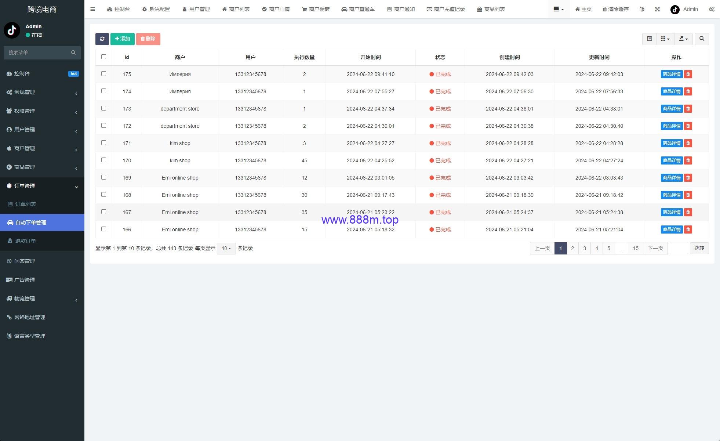
Task: Check the checkbox for row id 172
Action: click(103, 126)
